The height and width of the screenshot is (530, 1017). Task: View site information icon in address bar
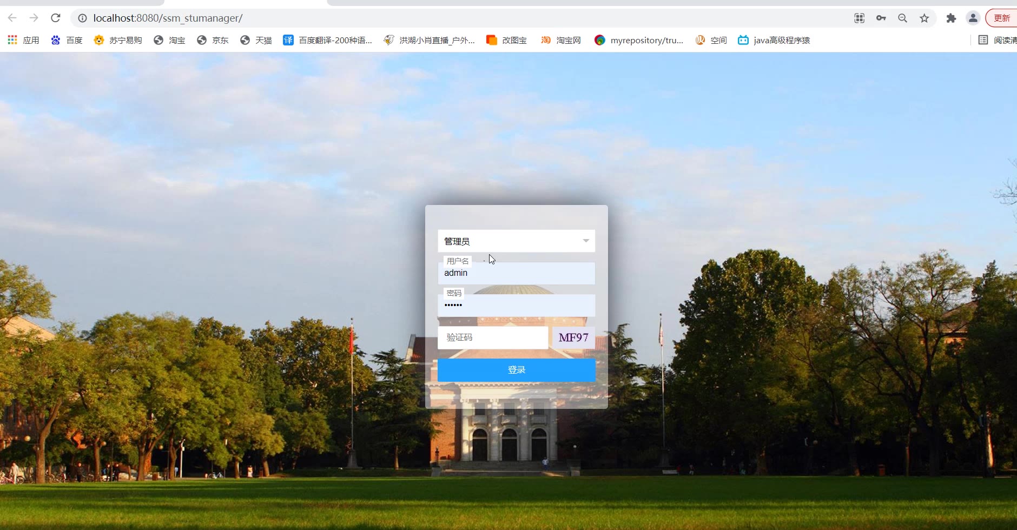82,18
